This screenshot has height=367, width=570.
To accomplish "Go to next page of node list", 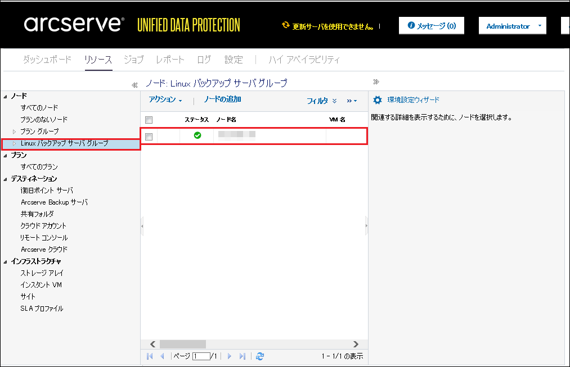I will 230,356.
